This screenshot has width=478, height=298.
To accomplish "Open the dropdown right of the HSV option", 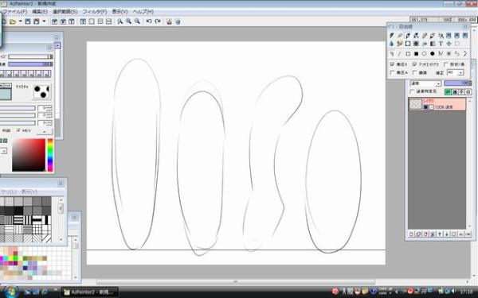I will tap(45, 131).
